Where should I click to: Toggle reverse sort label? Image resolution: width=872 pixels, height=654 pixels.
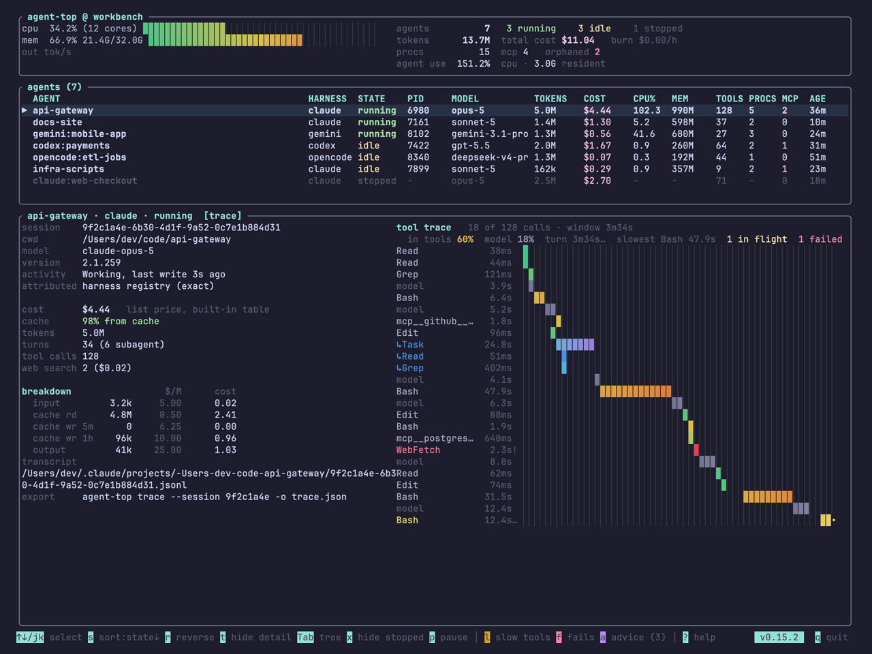coord(195,638)
